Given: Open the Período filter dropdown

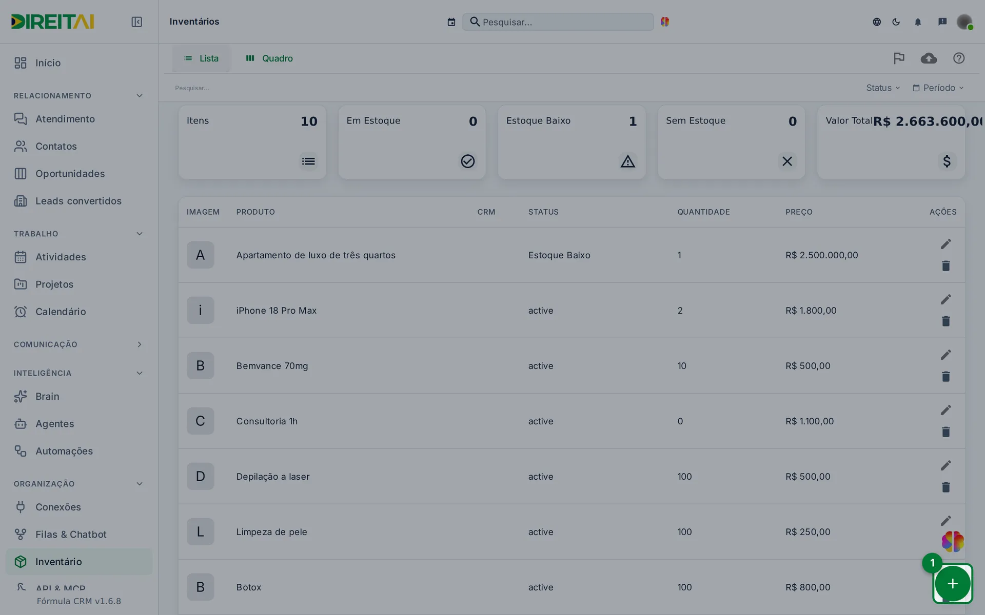Looking at the screenshot, I should pyautogui.click(x=938, y=88).
